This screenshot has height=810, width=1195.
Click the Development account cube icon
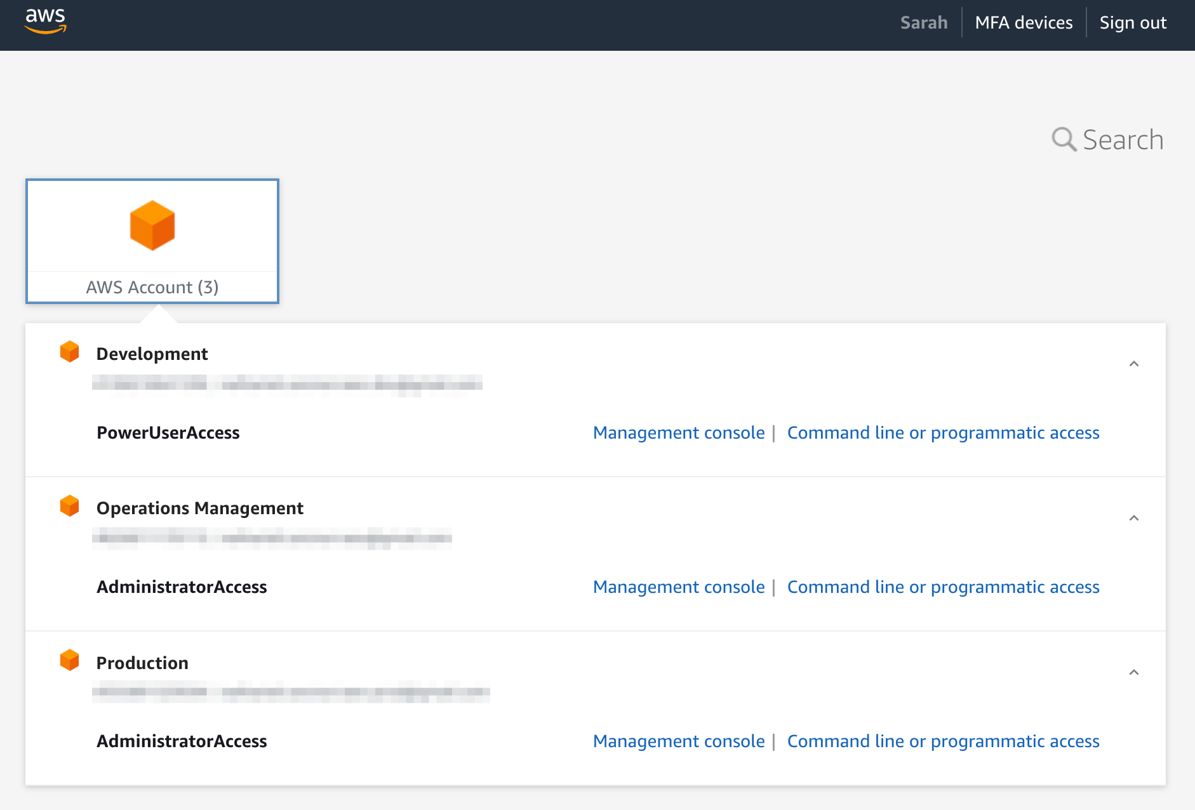pos(69,352)
